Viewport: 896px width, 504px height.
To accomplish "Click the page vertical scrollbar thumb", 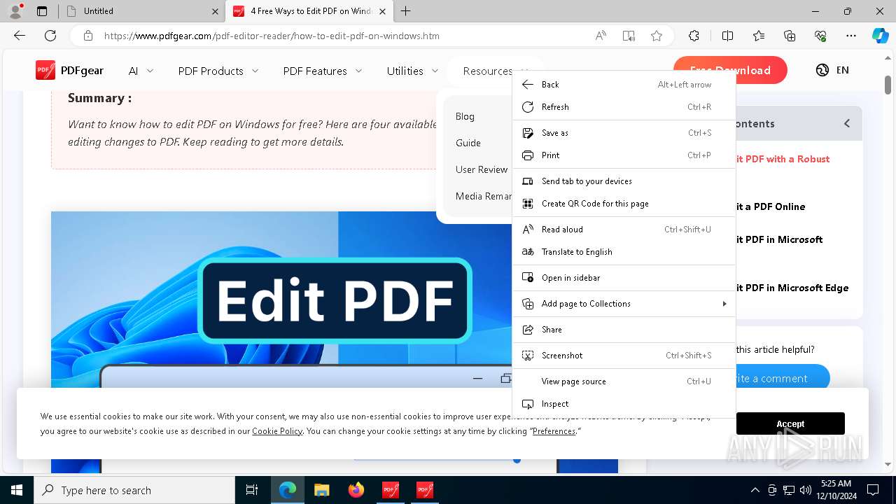I will [x=888, y=85].
